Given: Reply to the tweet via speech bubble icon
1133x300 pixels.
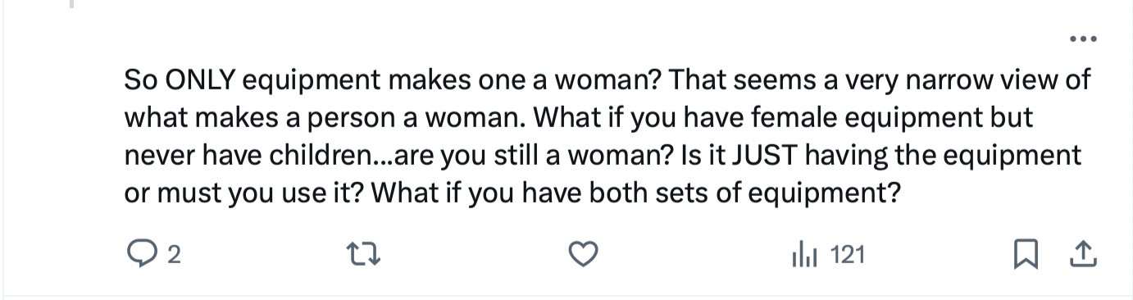Looking at the screenshot, I should [x=141, y=257].
